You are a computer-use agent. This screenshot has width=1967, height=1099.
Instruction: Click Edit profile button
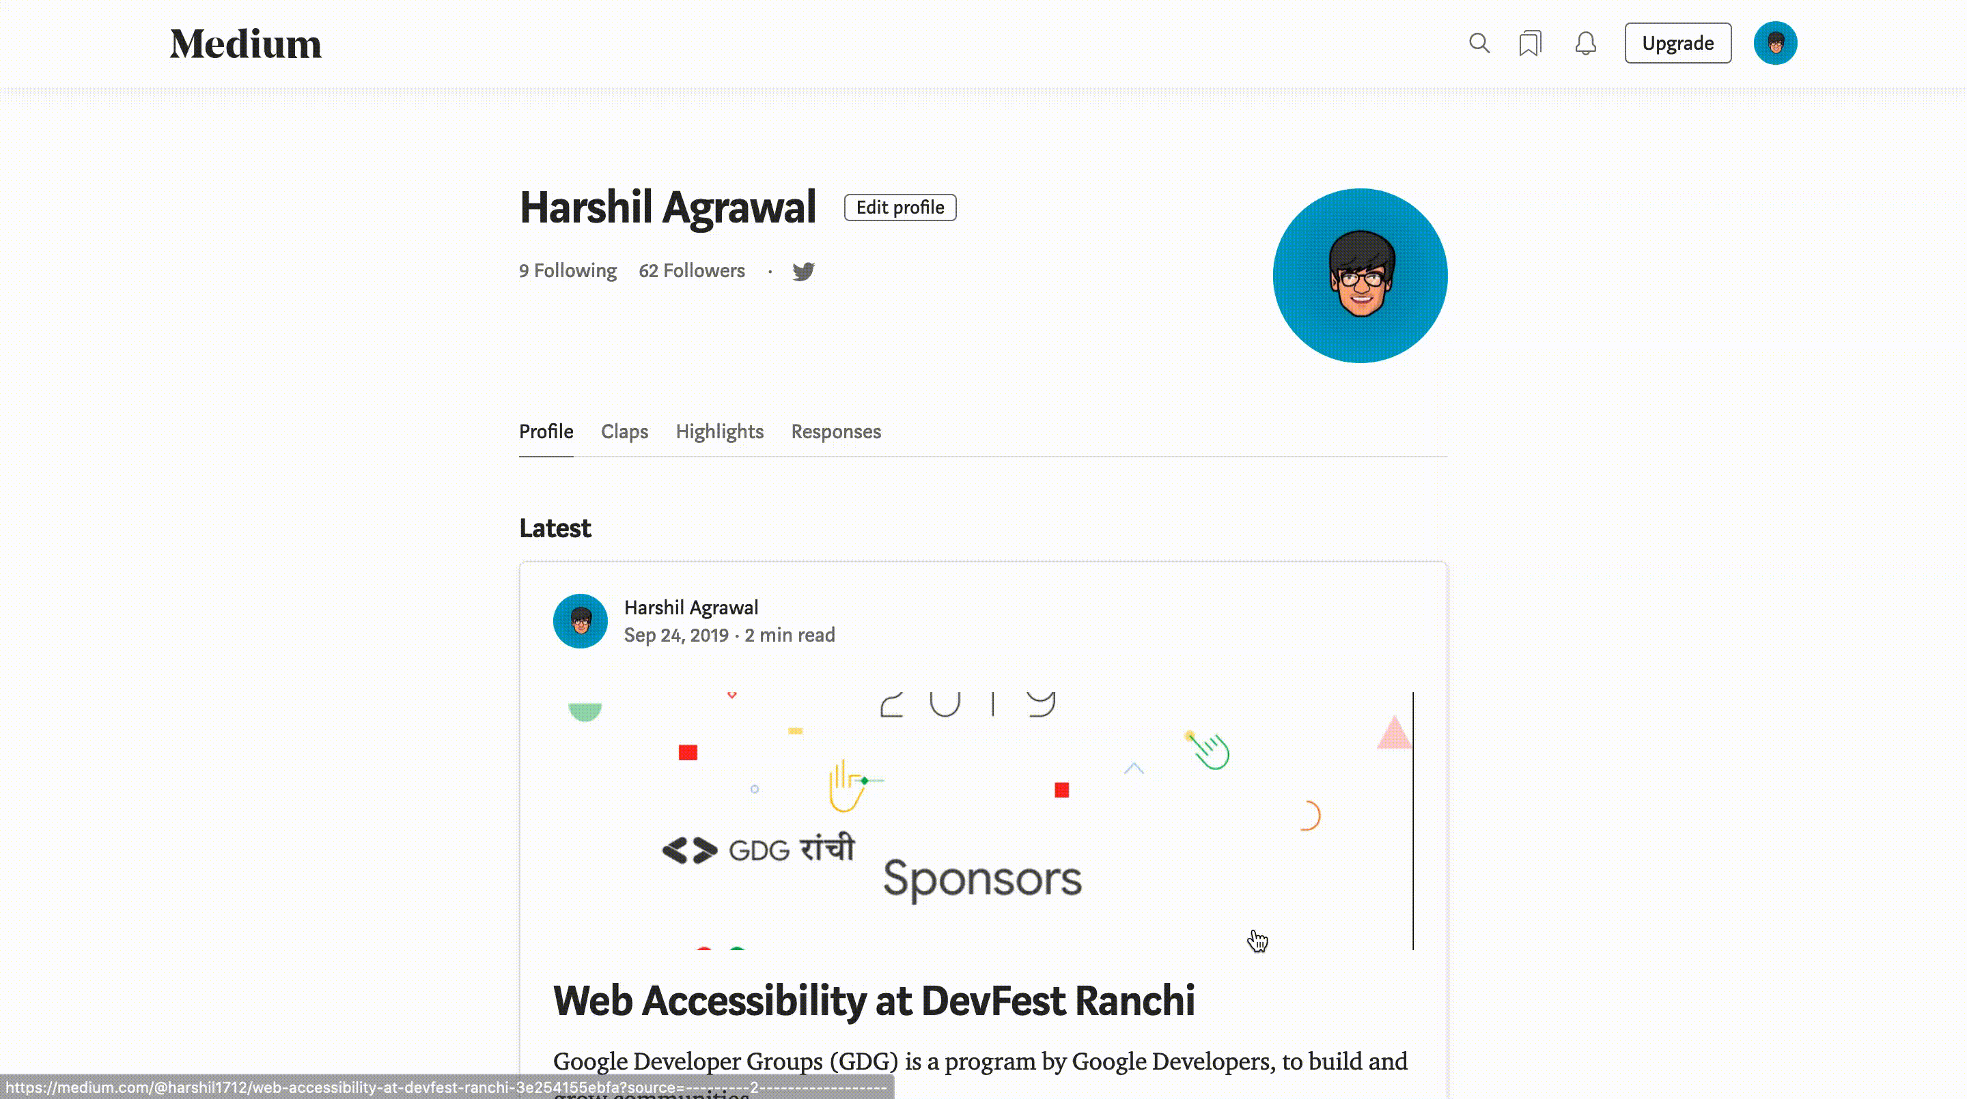(x=899, y=207)
